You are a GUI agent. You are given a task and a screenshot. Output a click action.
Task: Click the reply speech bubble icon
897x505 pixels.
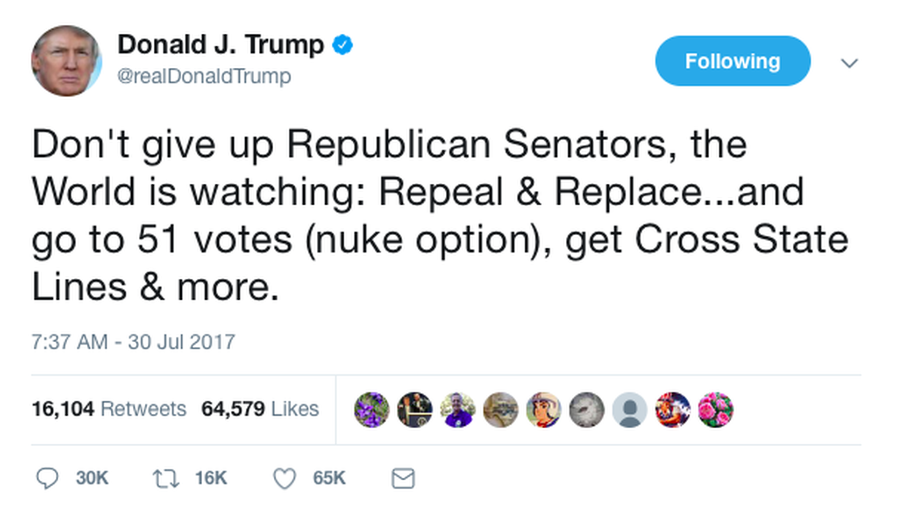click(x=47, y=478)
